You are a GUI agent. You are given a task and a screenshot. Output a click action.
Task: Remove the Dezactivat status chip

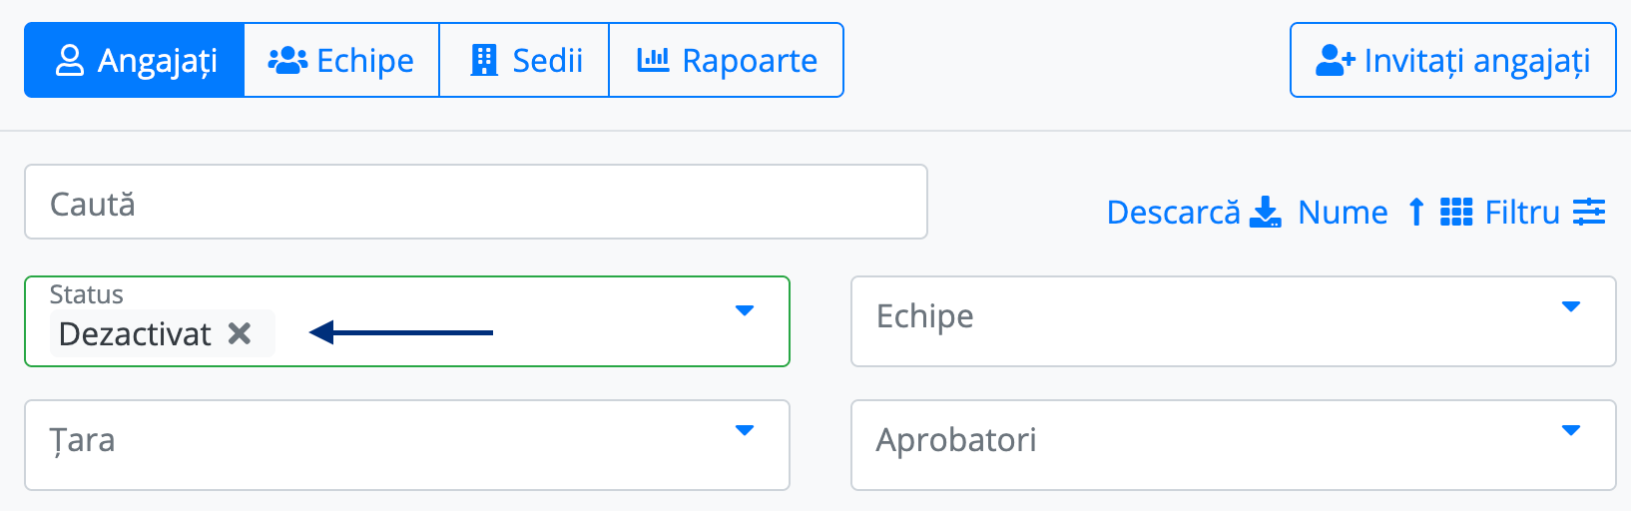click(x=240, y=333)
